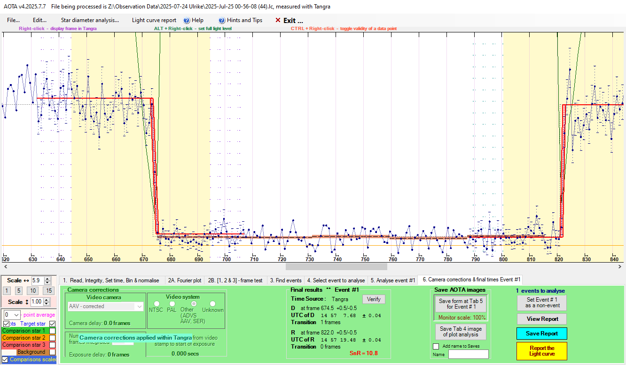Screen dimensions: 626x365
Task: Click the cyan Save Report button
Action: pos(541,334)
